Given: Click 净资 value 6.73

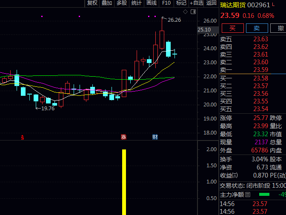Looking at the screenshot, I should [263, 167].
